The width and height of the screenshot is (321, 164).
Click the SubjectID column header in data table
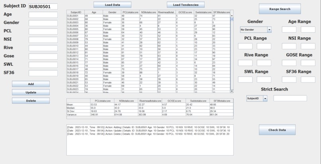pyautogui.click(x=76, y=12)
